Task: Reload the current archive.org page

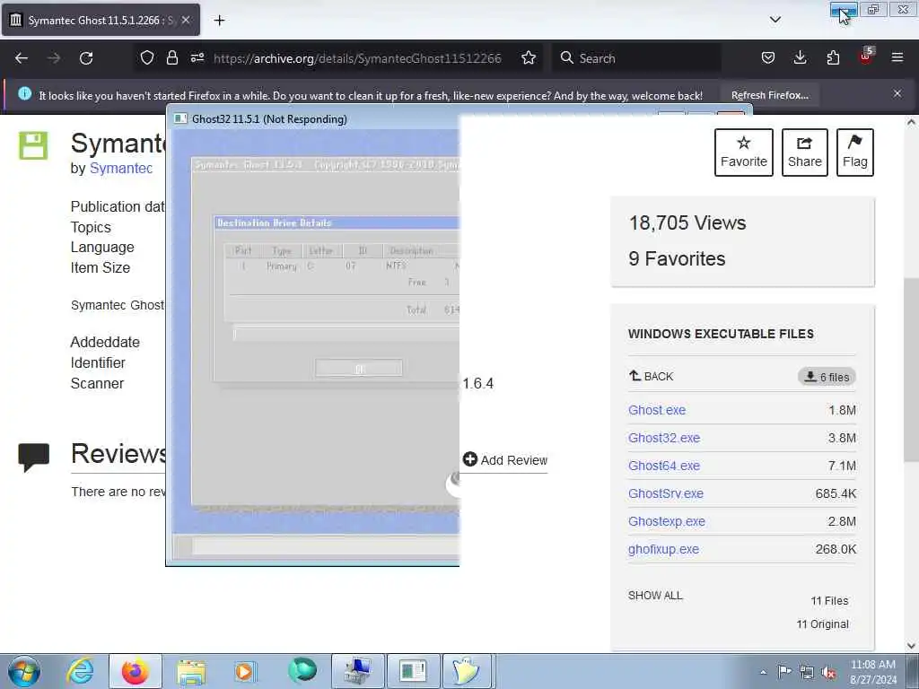Action: (86, 58)
